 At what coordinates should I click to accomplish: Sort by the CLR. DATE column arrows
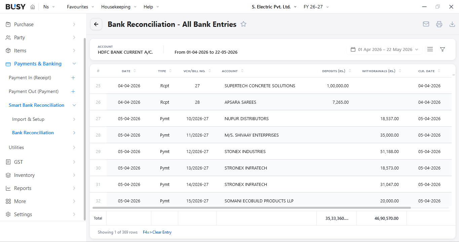(x=439, y=71)
